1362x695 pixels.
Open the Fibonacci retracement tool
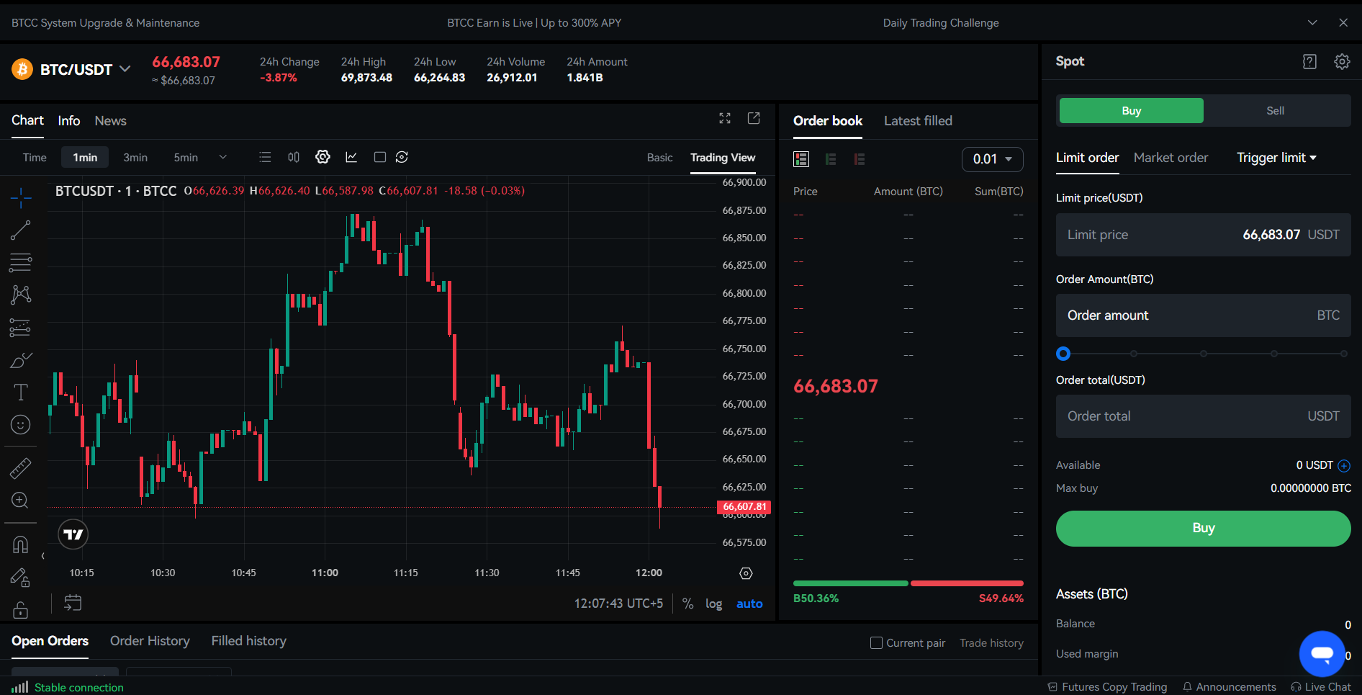20,263
